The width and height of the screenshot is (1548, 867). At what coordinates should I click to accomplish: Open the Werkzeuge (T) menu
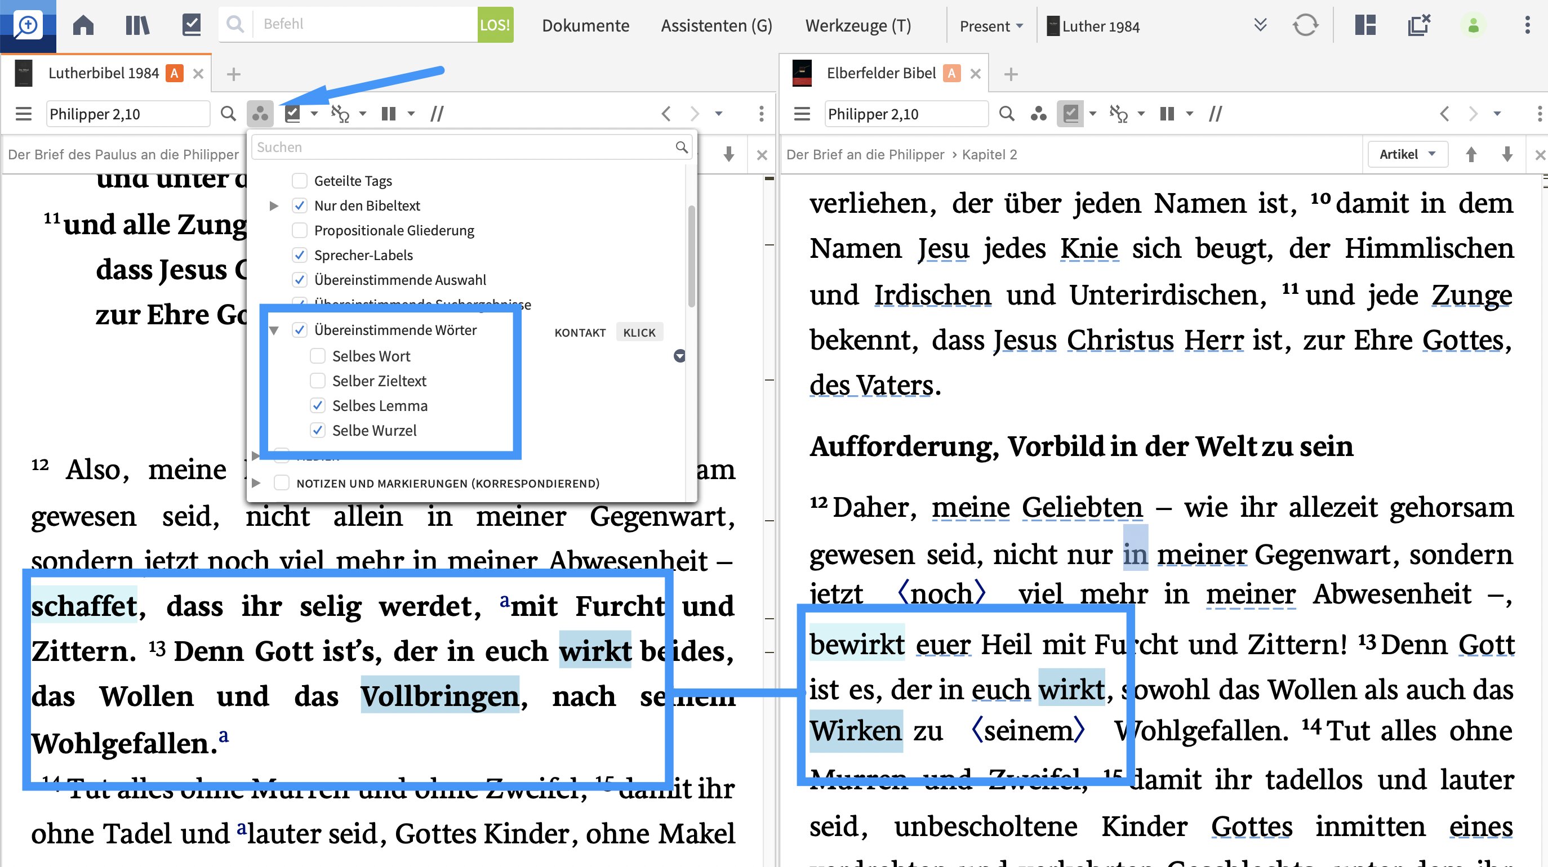pyautogui.click(x=857, y=26)
